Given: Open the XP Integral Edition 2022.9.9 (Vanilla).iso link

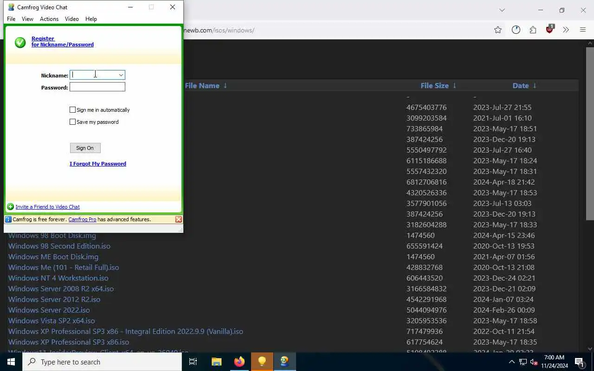Looking at the screenshot, I should click(126, 331).
